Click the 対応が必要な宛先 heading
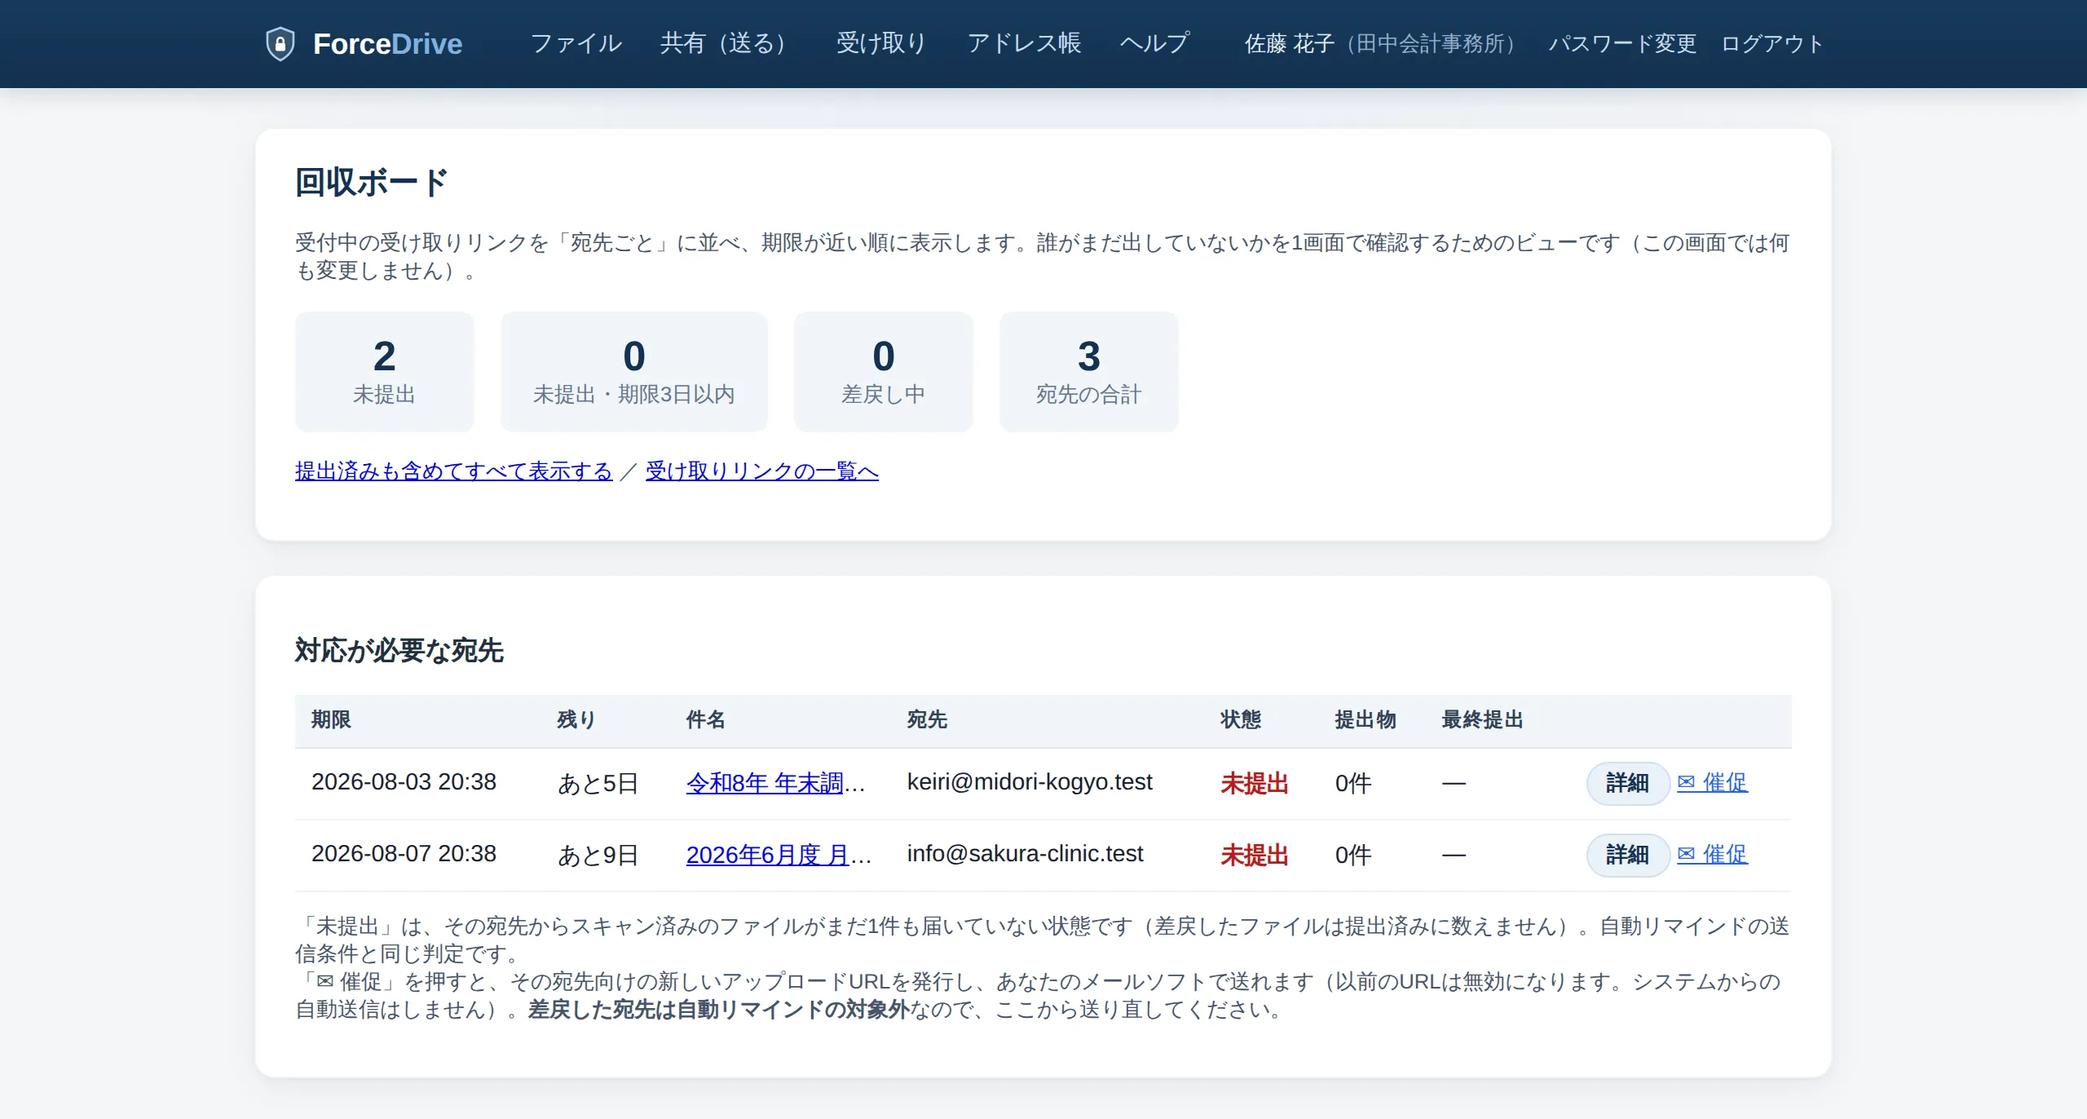 tap(399, 651)
